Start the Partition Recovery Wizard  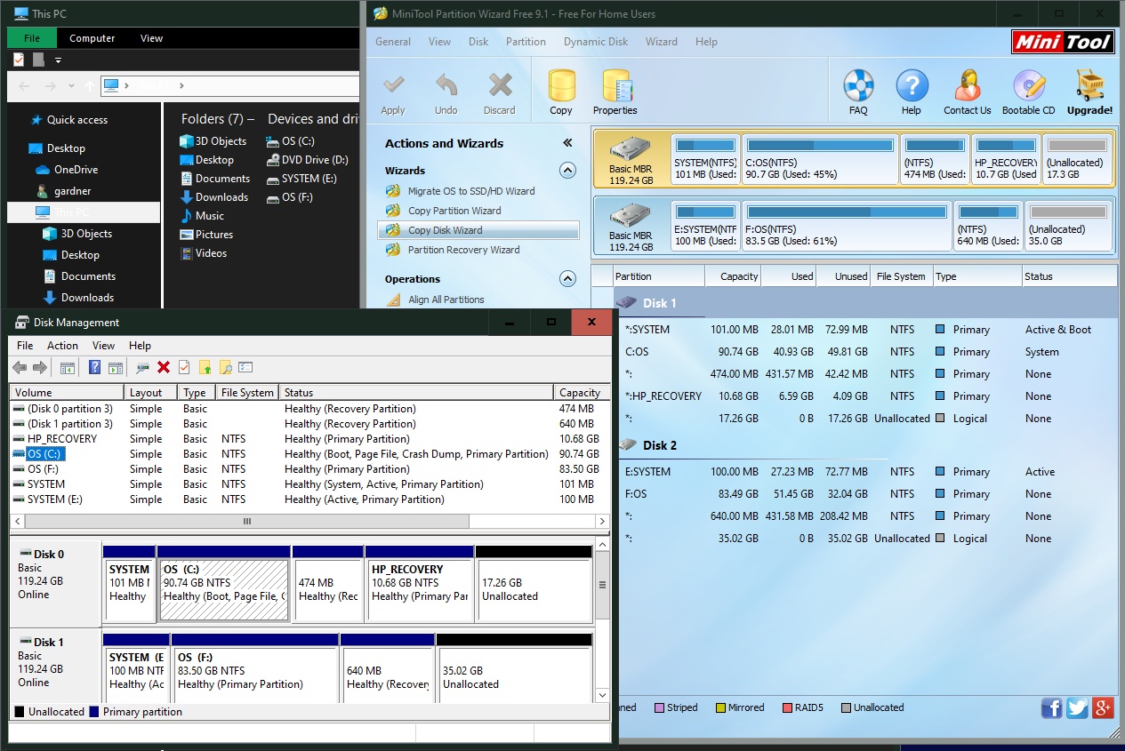click(x=463, y=250)
